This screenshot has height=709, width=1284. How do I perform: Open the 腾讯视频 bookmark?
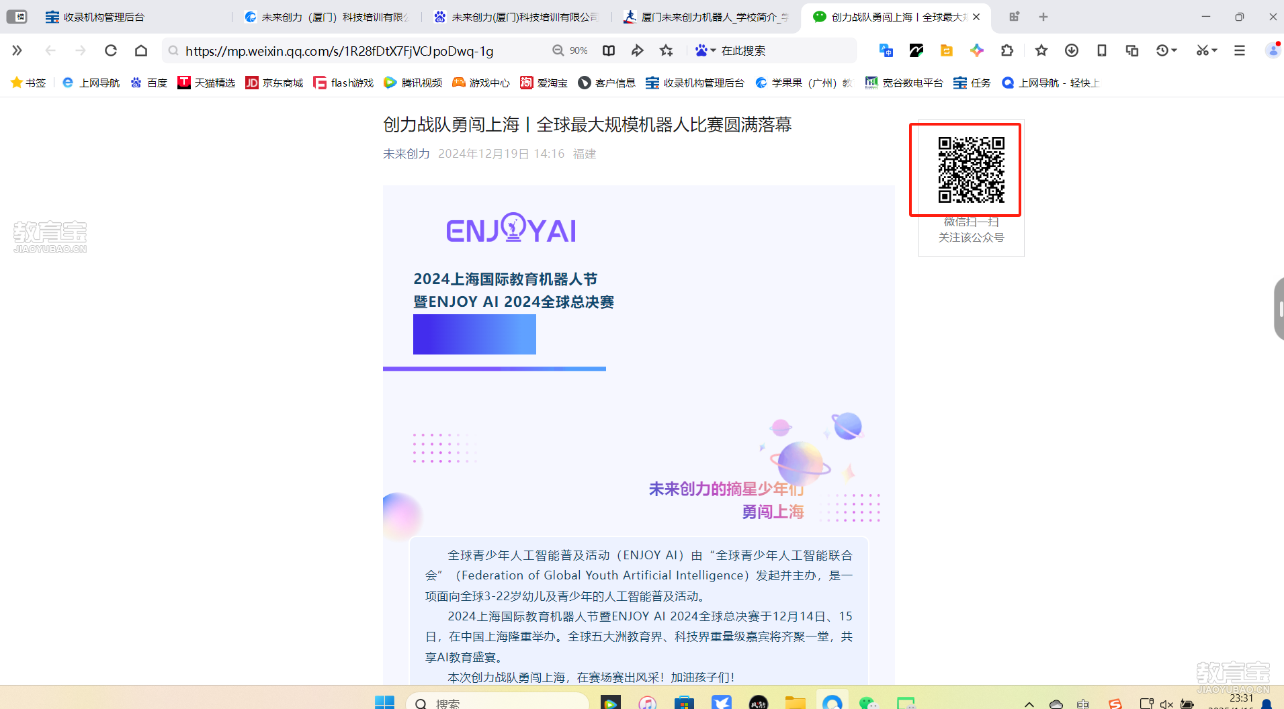tap(413, 83)
